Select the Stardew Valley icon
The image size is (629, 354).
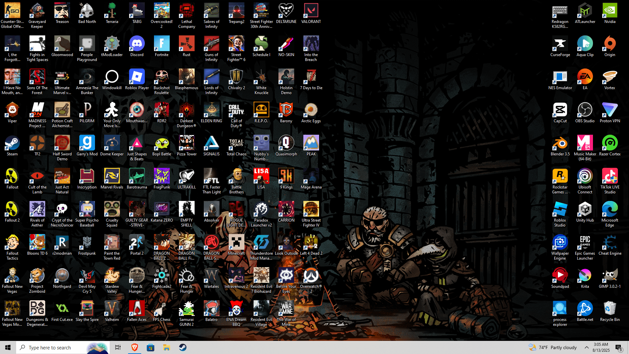[x=112, y=281]
